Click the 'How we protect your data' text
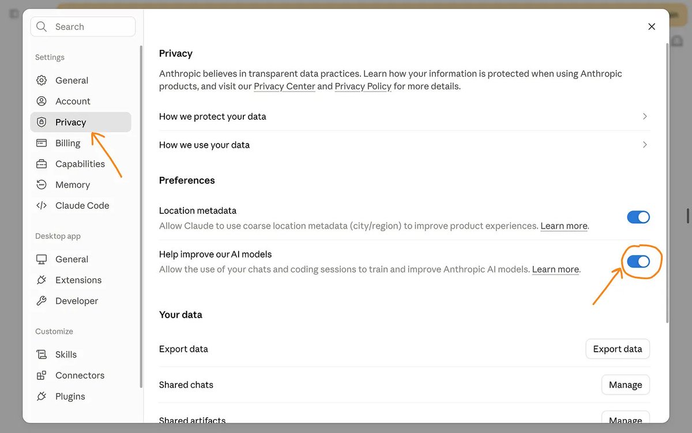This screenshot has height=433, width=692. click(213, 116)
